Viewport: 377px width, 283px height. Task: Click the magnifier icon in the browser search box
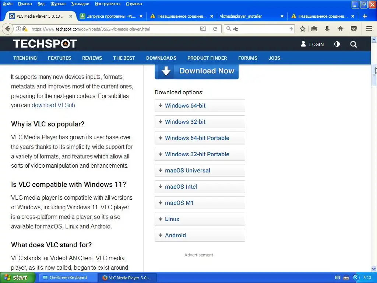[x=229, y=29]
